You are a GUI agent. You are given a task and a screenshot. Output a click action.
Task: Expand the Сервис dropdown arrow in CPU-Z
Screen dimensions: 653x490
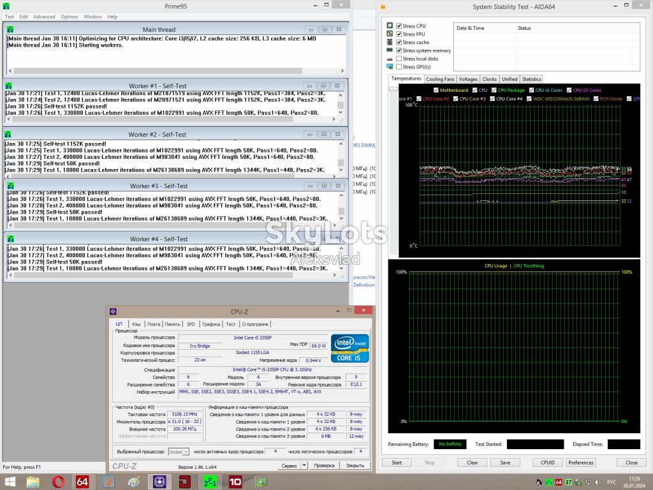pos(304,465)
